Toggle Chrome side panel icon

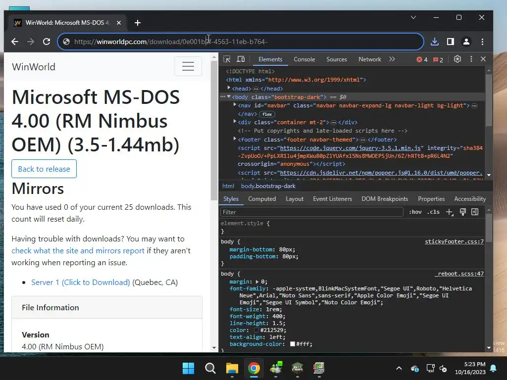coord(451,42)
